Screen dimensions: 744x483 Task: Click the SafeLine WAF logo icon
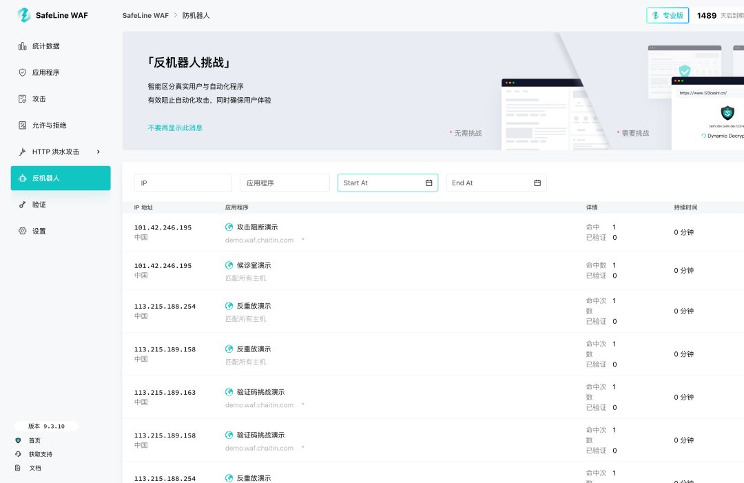23,15
